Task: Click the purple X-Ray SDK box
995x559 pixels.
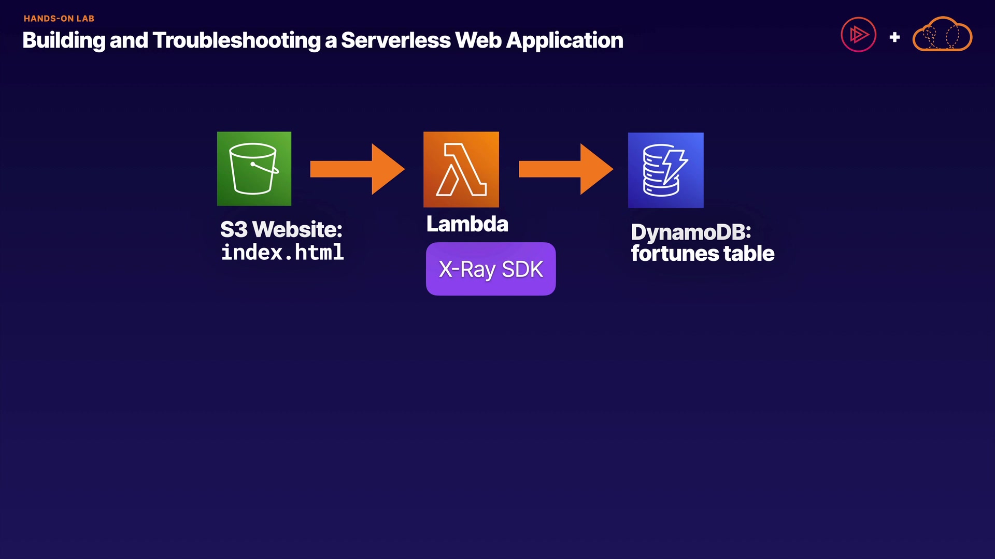Action: (490, 269)
